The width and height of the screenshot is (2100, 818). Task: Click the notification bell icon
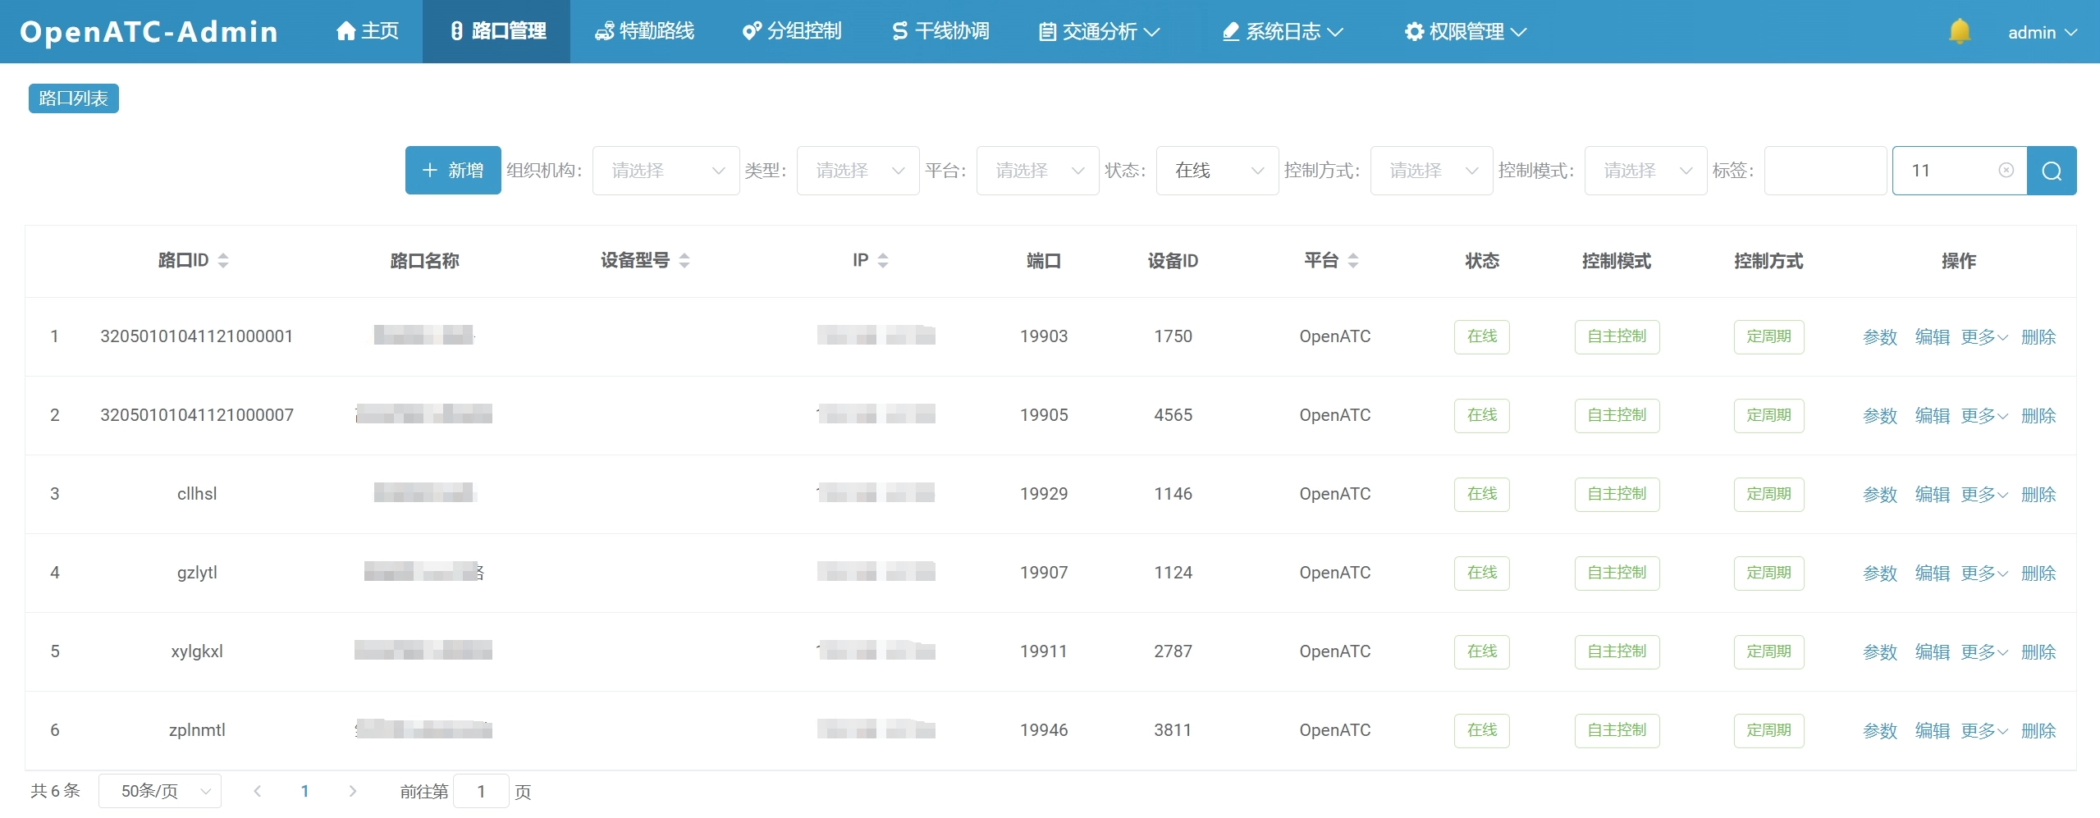pos(1959,32)
